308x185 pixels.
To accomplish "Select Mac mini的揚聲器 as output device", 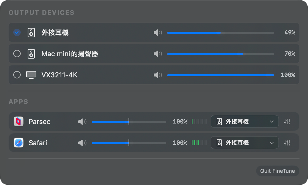I will pos(17,54).
